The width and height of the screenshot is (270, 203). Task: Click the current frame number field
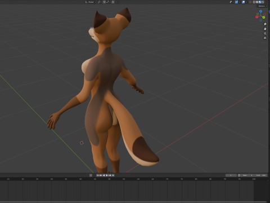click(x=231, y=175)
